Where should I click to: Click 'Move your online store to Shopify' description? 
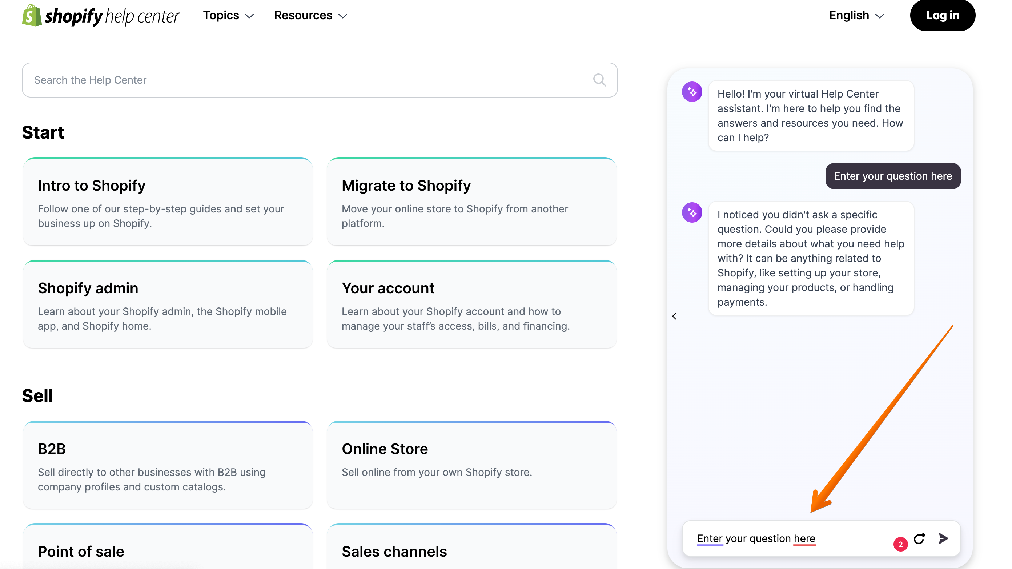454,216
